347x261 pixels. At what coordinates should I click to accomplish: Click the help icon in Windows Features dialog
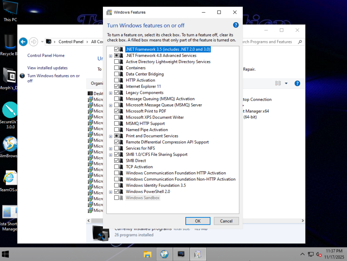(x=236, y=25)
